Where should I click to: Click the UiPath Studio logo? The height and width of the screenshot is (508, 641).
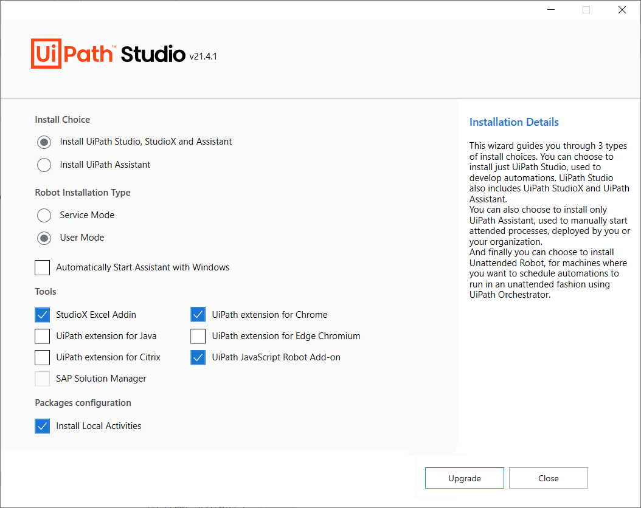pyautogui.click(x=108, y=53)
